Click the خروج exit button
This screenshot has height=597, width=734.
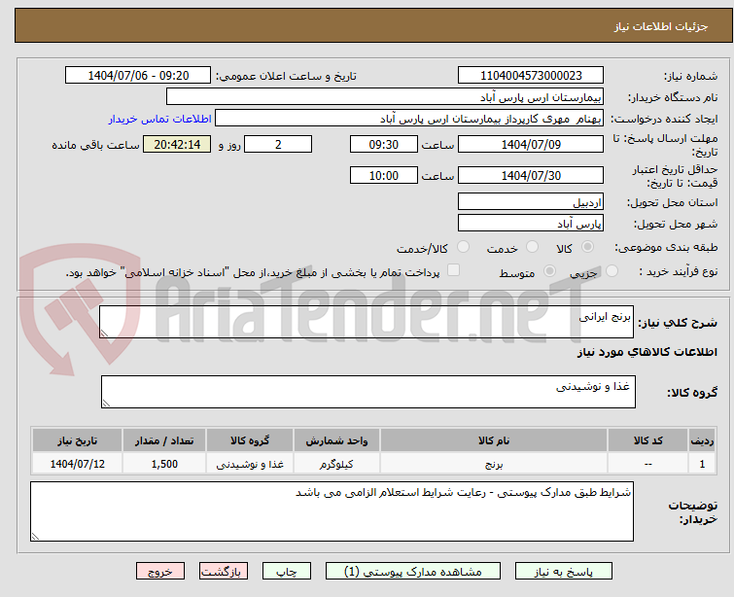click(x=160, y=572)
